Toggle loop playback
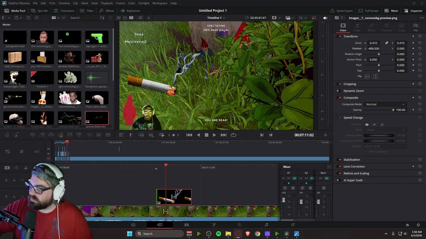 click(233, 135)
